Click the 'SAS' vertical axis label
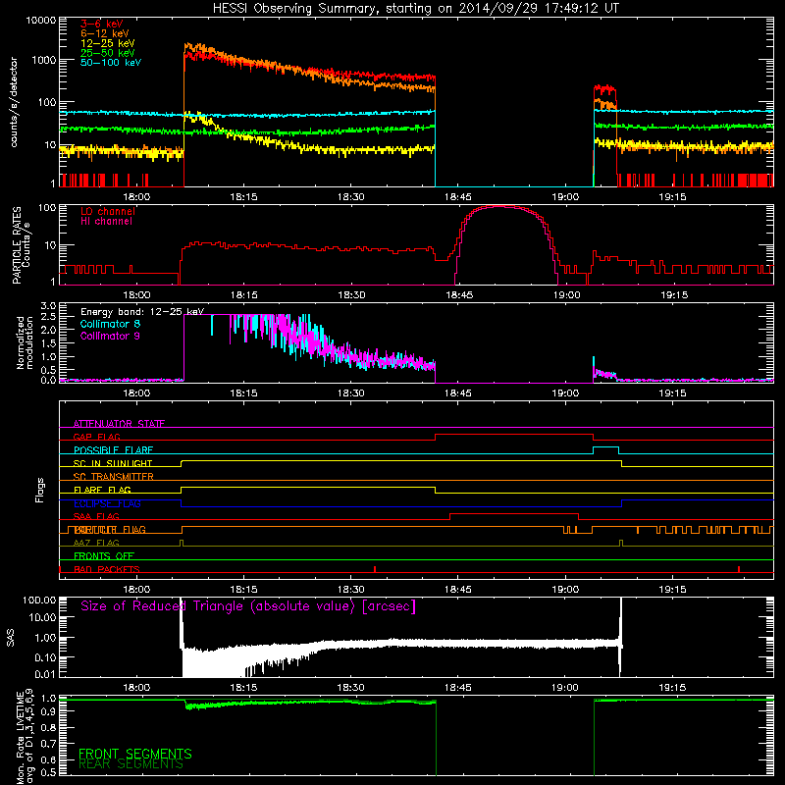The image size is (785, 785). [x=11, y=638]
